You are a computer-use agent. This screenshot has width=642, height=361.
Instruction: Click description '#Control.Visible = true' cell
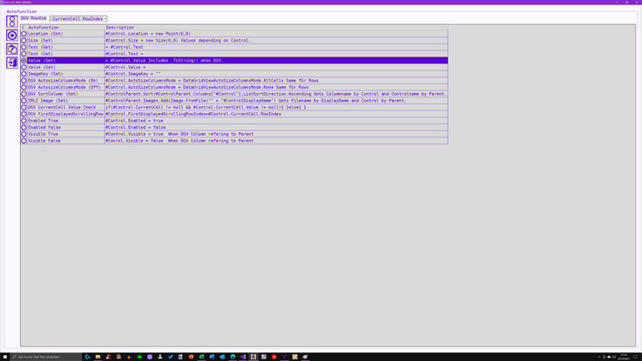(x=276, y=134)
